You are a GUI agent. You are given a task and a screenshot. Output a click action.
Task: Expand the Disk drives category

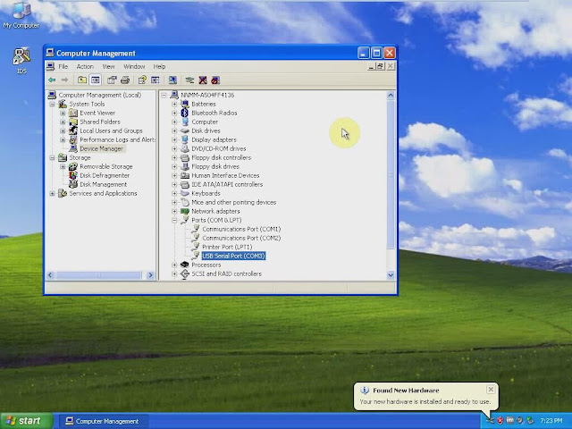pos(174,130)
